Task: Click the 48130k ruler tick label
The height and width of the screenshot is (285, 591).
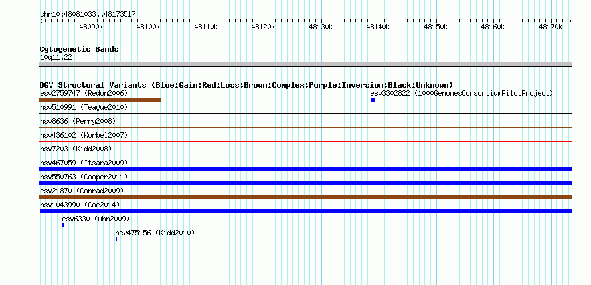Action: tap(321, 27)
